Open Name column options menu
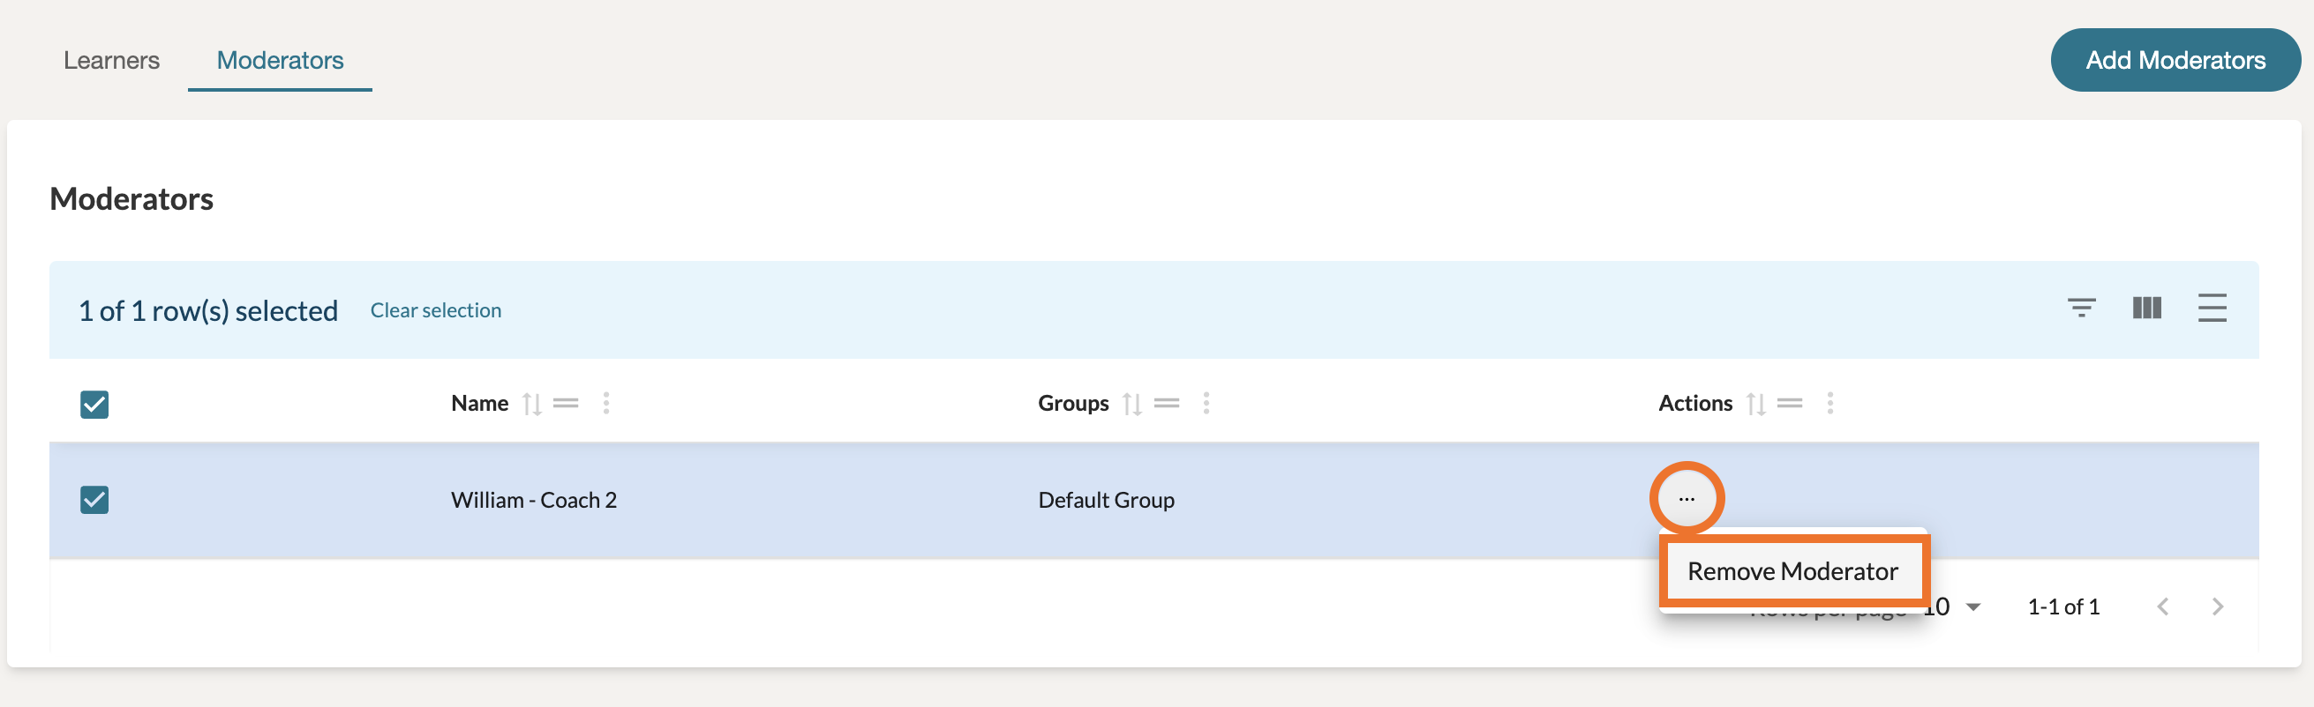The width and height of the screenshot is (2314, 707). click(606, 404)
